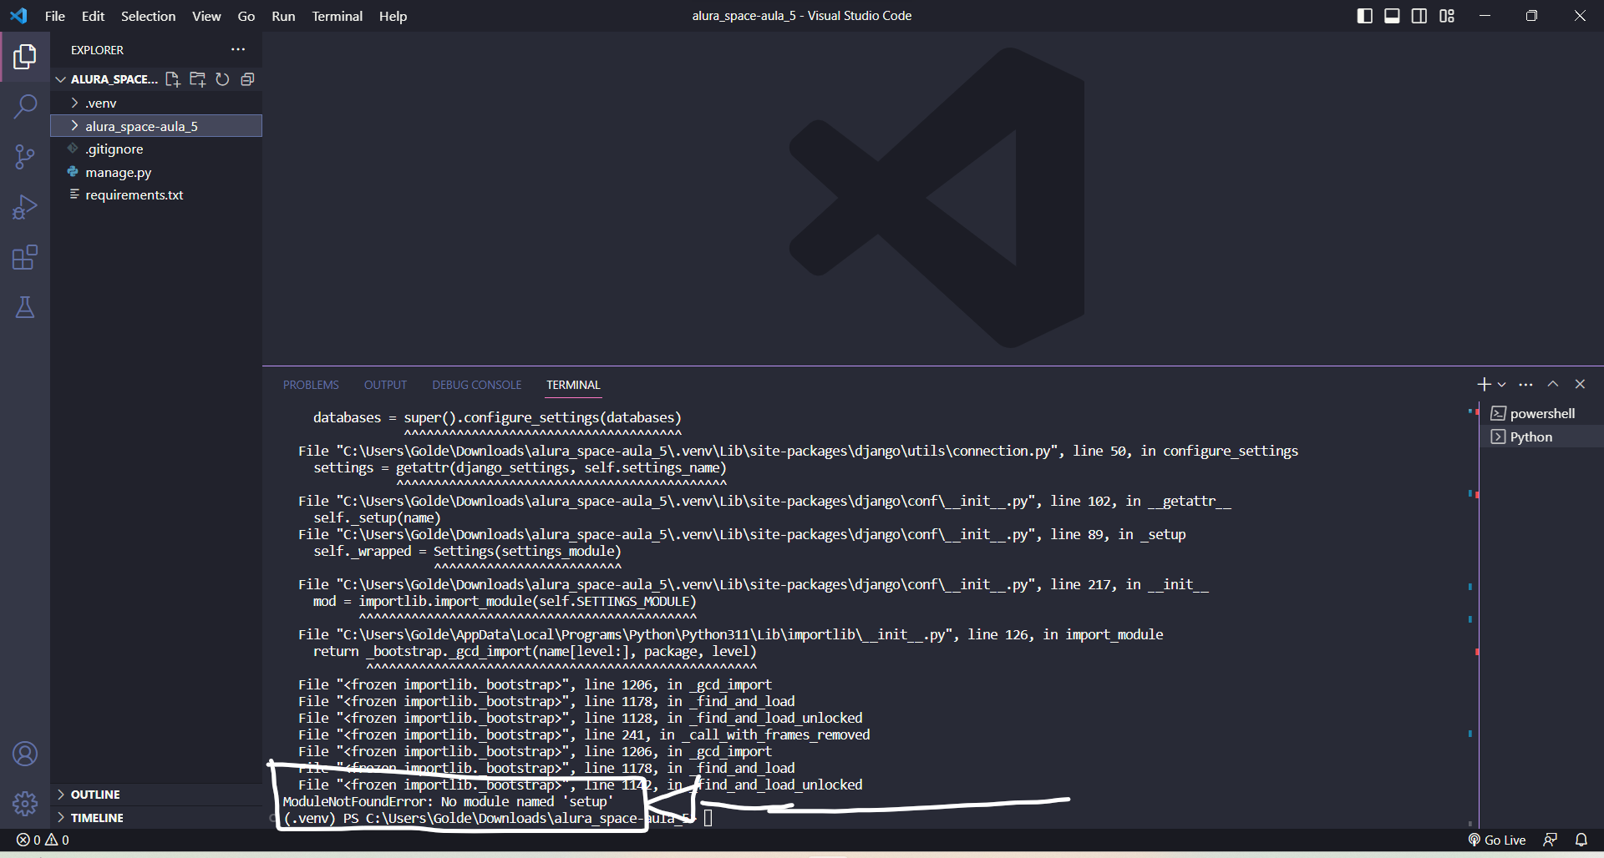Open errors and warnings count in status bar
The height and width of the screenshot is (858, 1604).
pos(43,840)
